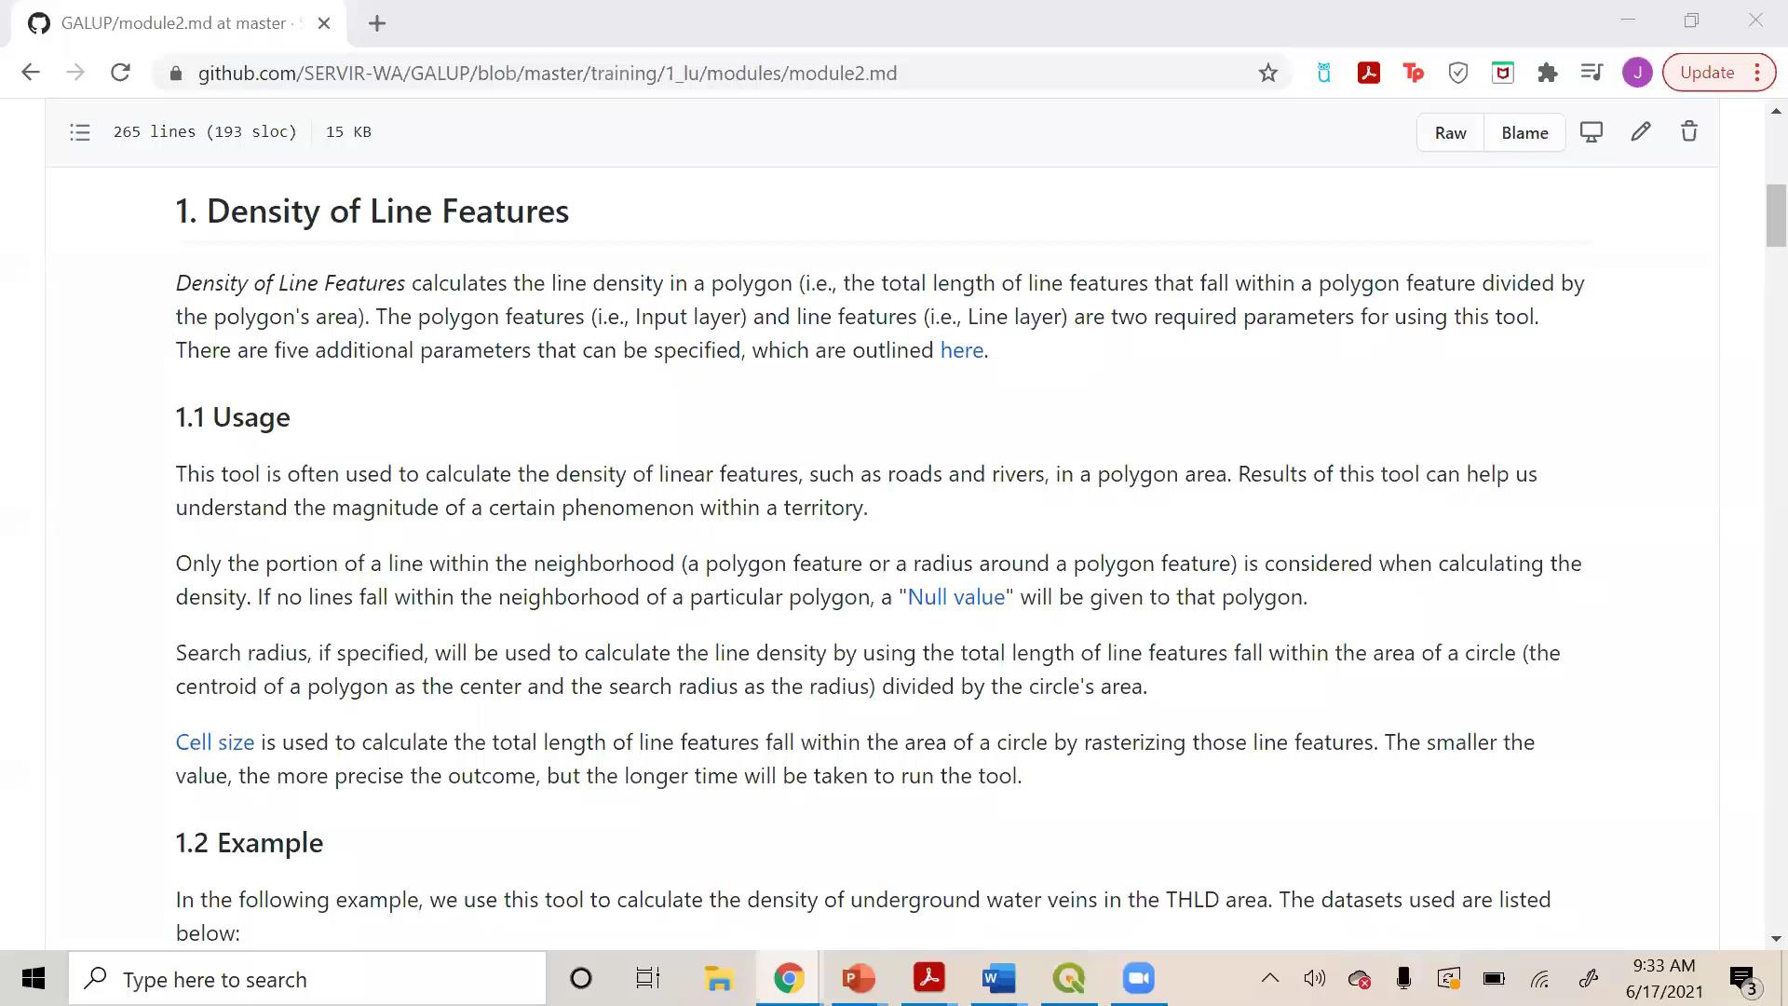Open the Chrome extensions puzzle icon
The height and width of the screenshot is (1006, 1788).
1548,73
